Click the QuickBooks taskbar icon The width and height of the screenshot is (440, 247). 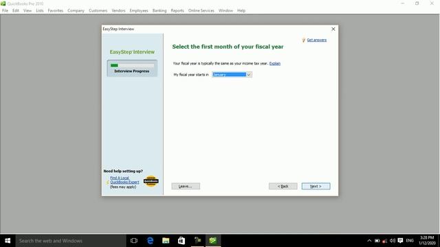point(213,241)
